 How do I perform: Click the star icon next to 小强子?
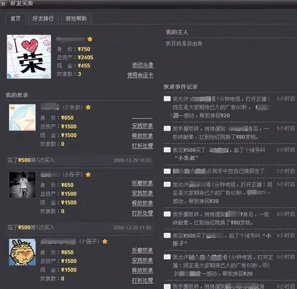click(105, 241)
